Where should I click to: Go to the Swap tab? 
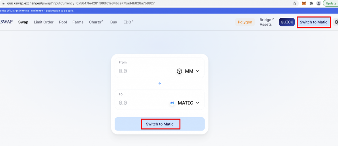23,22
